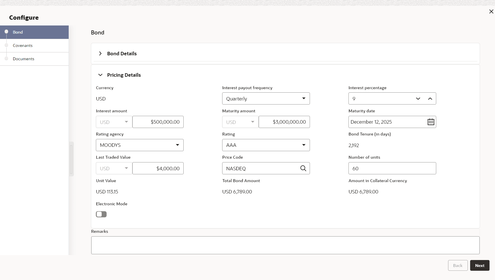The width and height of the screenshot is (495, 280).
Task: Click into the Remarks text area
Action: coord(285,245)
